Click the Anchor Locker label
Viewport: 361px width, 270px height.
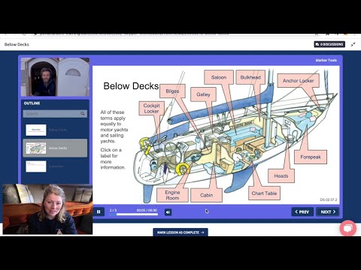[299, 80]
